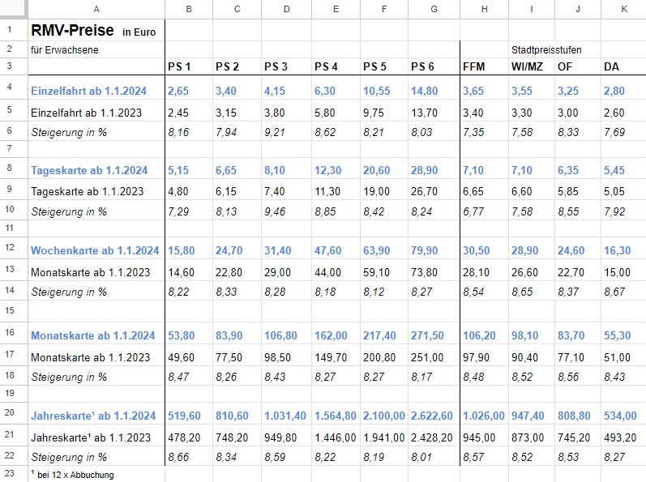
Task: Click the select-all corner box
Action: click(x=14, y=9)
